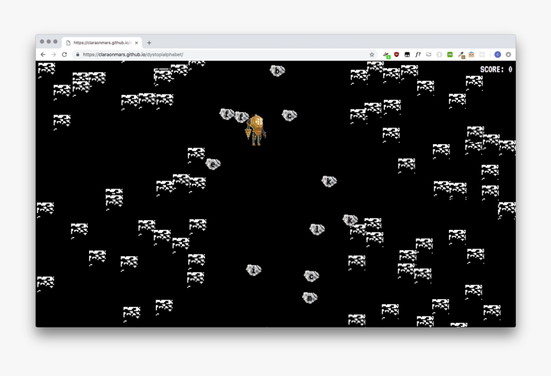This screenshot has width=551, height=376.
Task: Focus the address bar URL field
Action: pyautogui.click(x=223, y=54)
